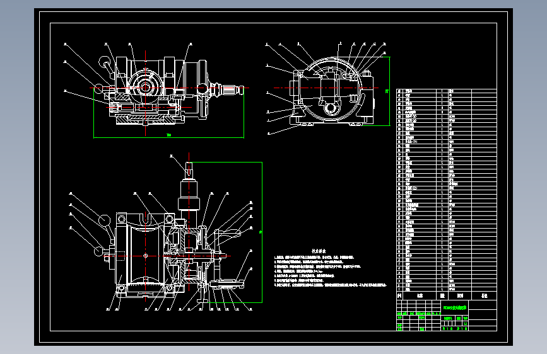This screenshot has height=354, width=547.
Task: Pick the upper ball handle in bottom view
Action: [104, 220]
